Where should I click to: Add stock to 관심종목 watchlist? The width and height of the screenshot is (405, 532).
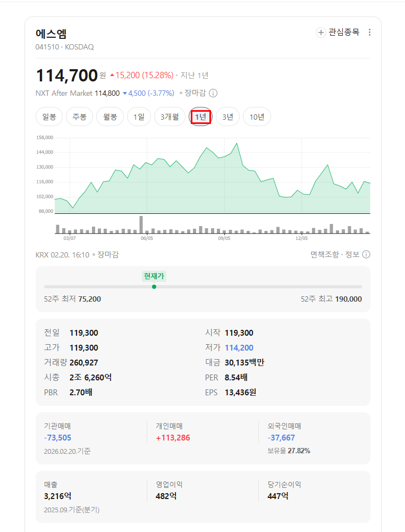(338, 32)
